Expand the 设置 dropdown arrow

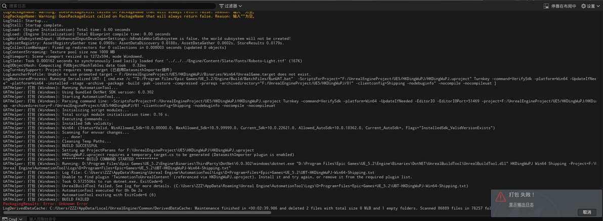pyautogui.click(x=598, y=6)
